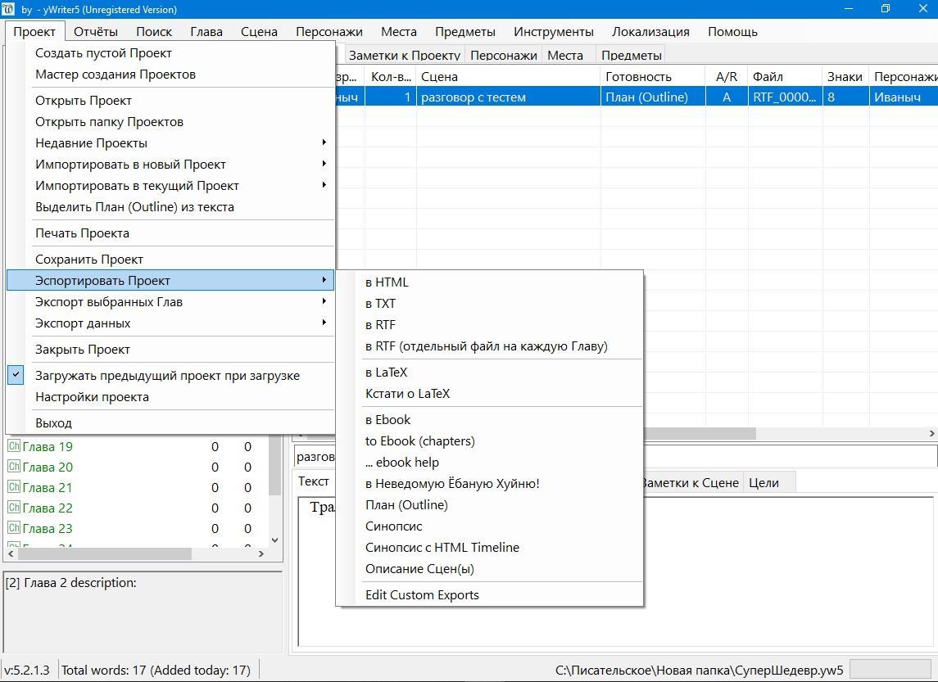Click the chapter icon beside Глава 20

(x=13, y=467)
